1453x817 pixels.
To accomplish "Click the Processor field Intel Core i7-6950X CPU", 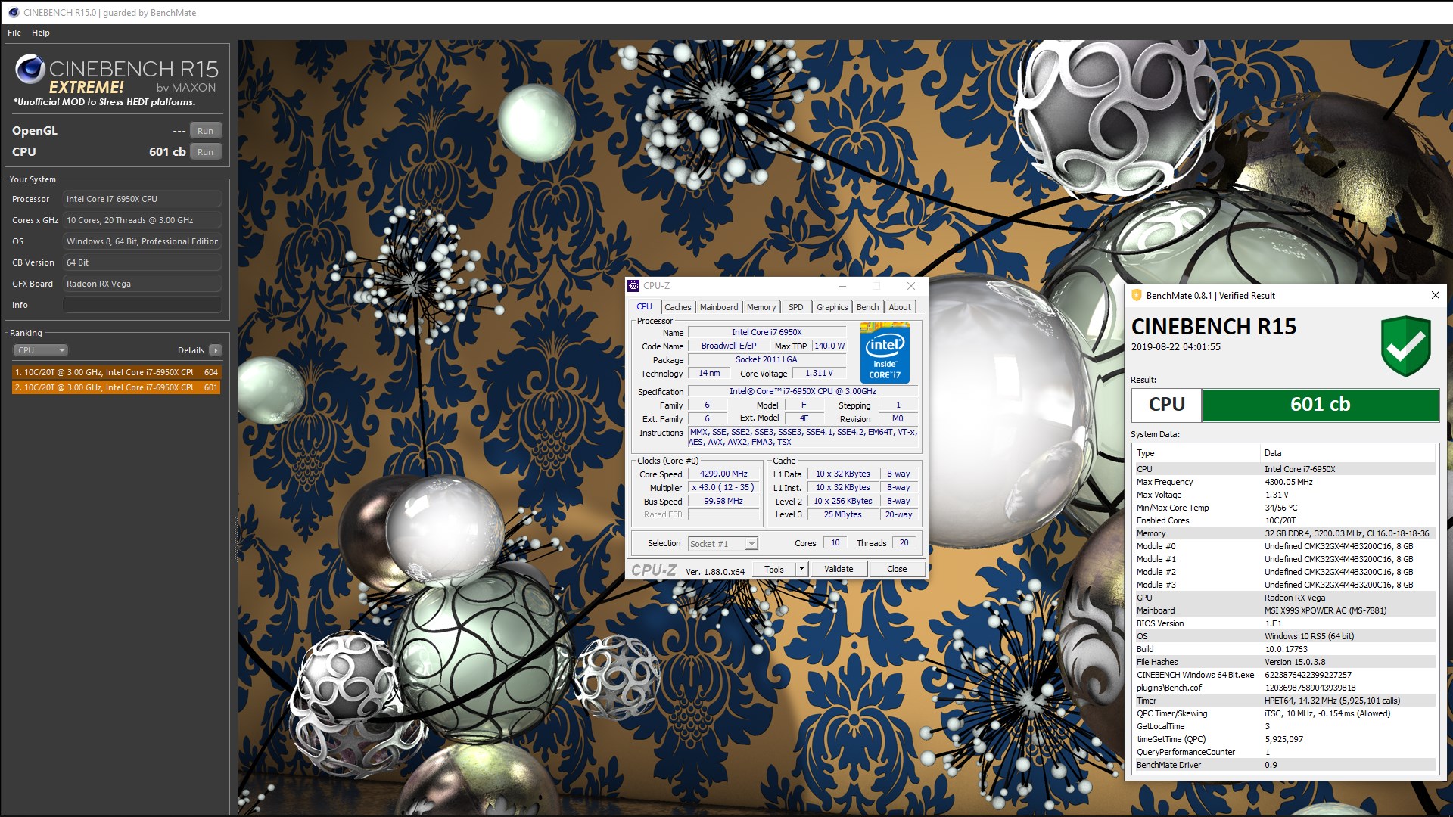I will 142,199.
